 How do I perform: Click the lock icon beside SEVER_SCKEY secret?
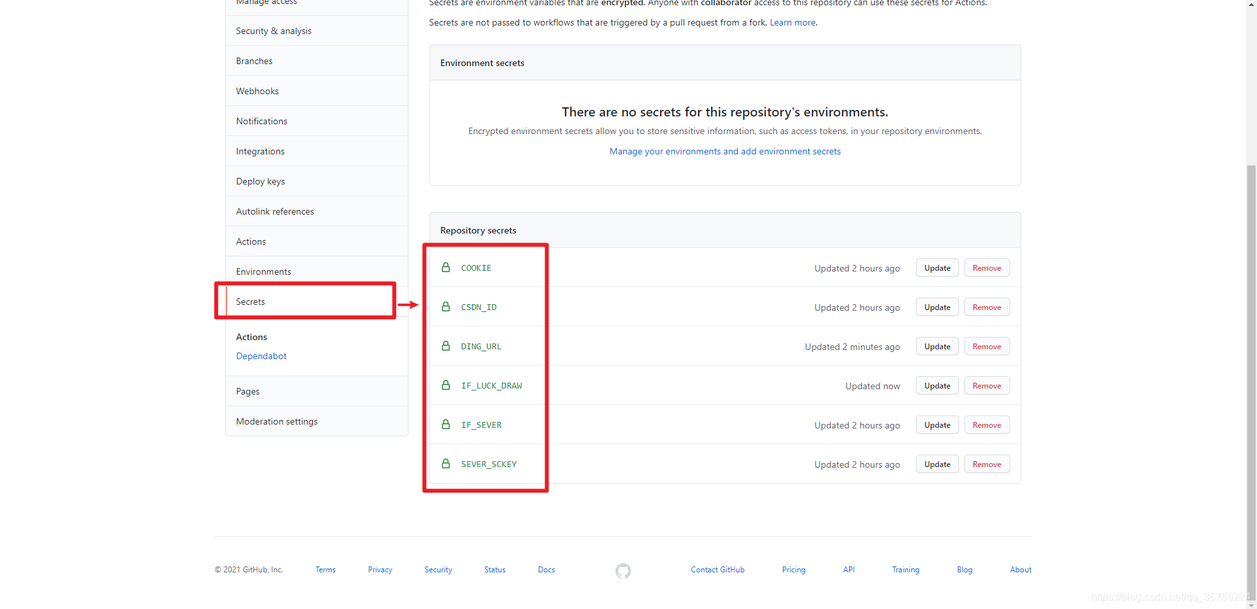click(x=446, y=464)
